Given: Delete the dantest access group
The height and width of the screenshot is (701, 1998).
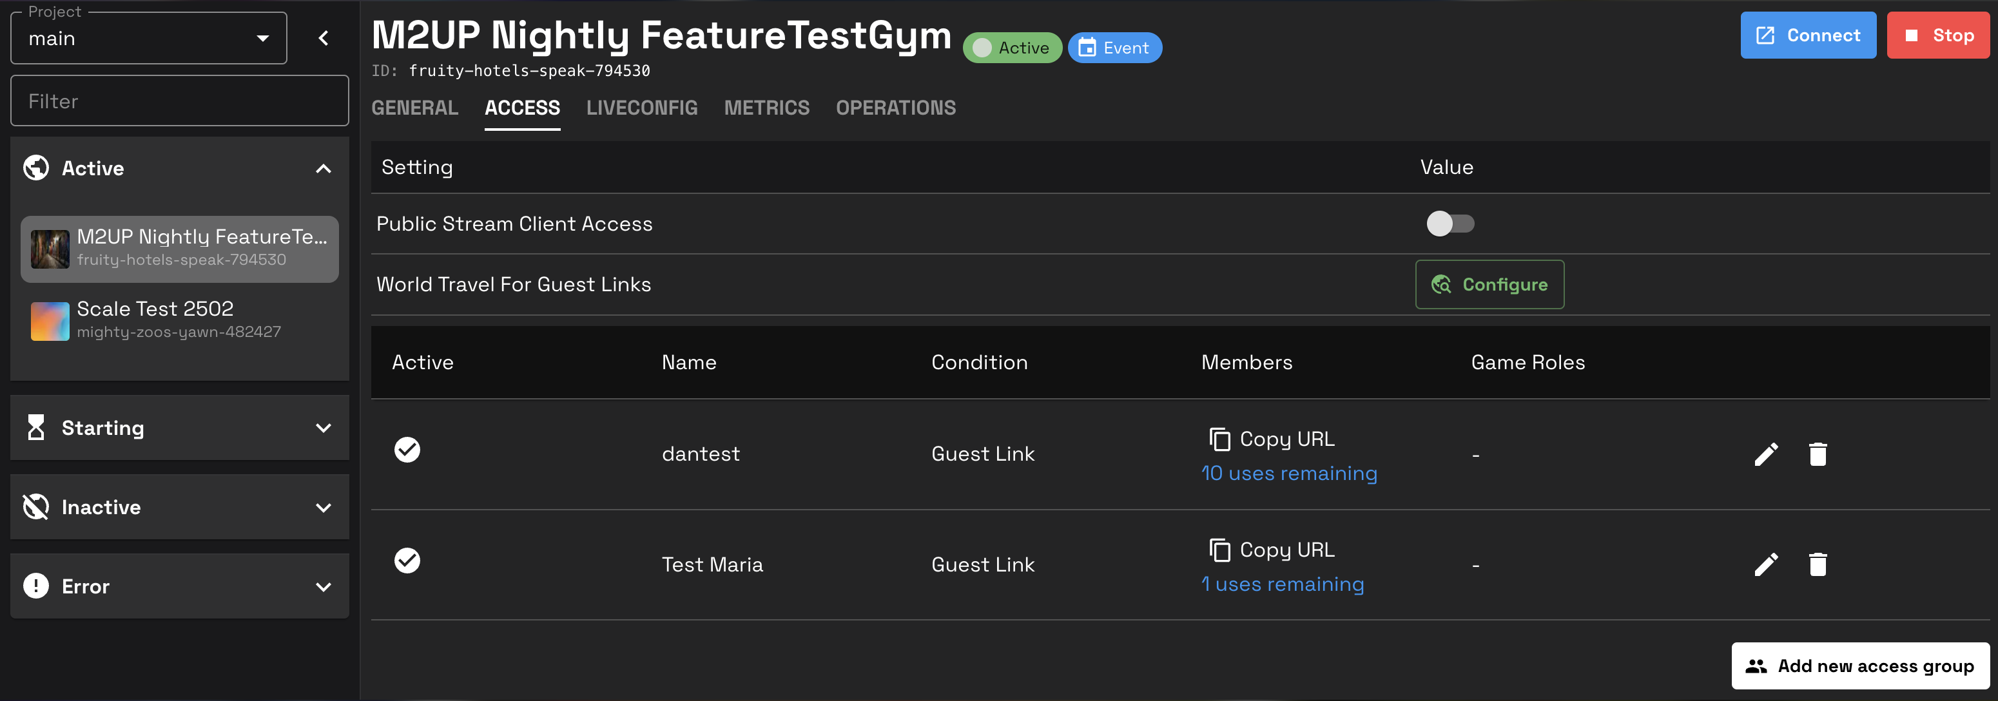Looking at the screenshot, I should coord(1818,454).
